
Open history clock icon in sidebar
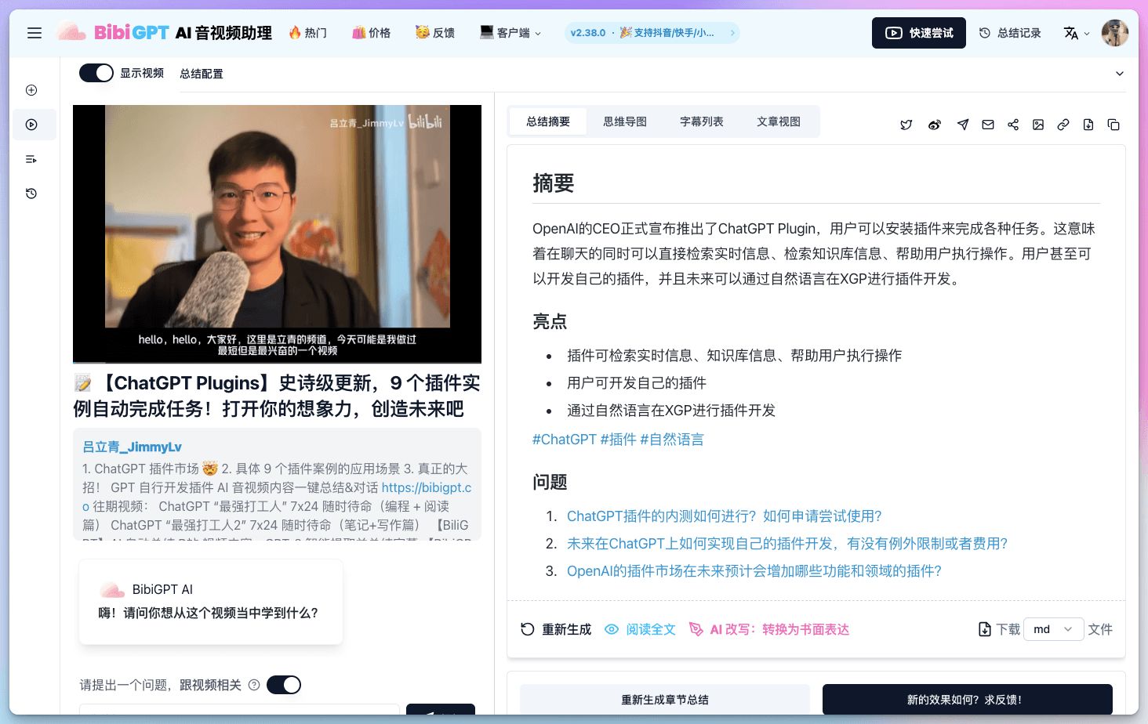click(31, 194)
